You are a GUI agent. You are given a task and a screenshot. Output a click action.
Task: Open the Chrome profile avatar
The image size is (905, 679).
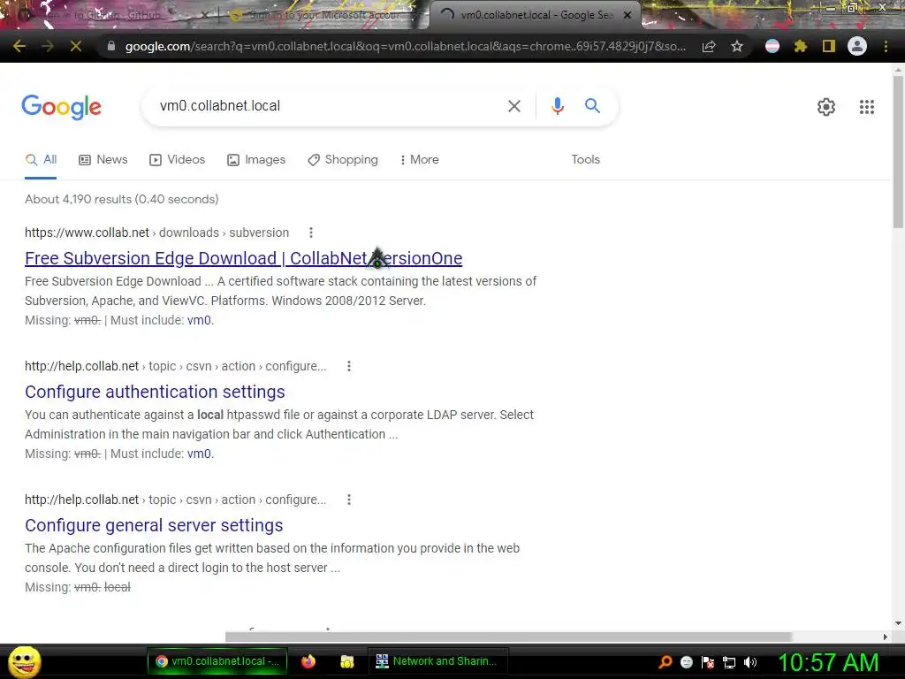857,46
